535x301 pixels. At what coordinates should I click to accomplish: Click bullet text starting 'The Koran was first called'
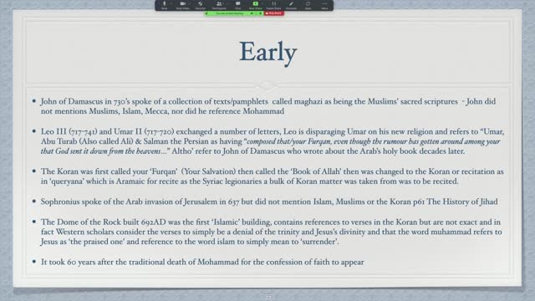[x=273, y=176]
